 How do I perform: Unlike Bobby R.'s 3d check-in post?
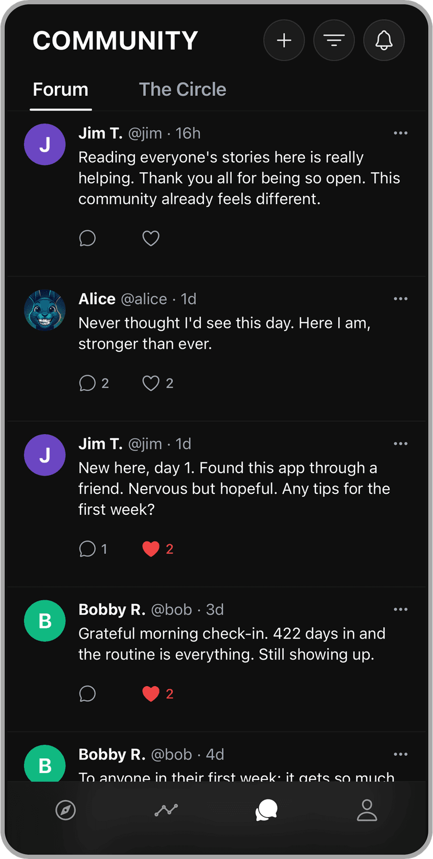click(x=151, y=694)
